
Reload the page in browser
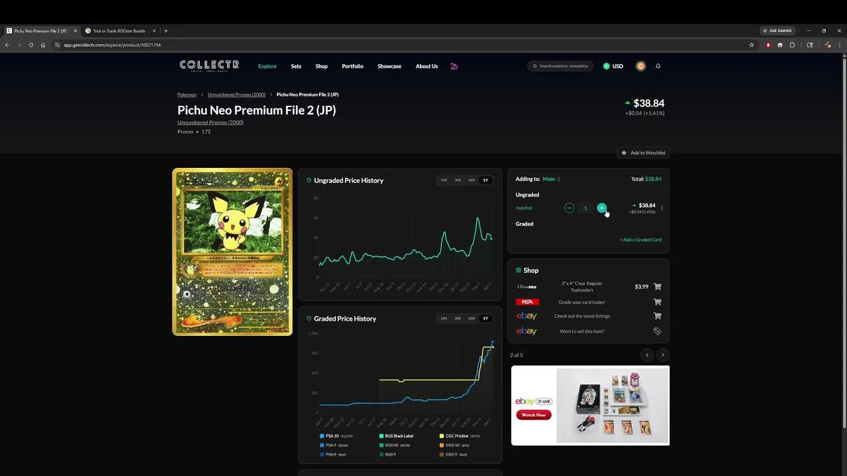(x=30, y=45)
